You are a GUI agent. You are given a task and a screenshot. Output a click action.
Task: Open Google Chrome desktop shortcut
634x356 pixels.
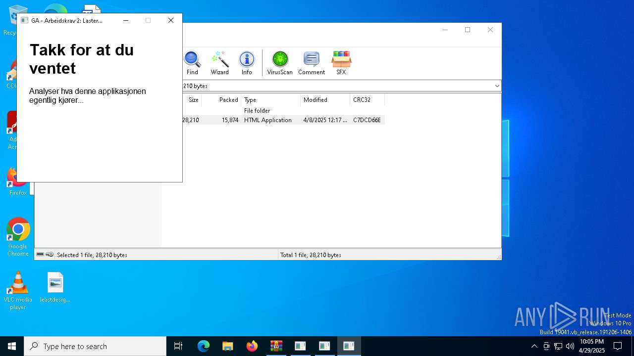tap(18, 237)
